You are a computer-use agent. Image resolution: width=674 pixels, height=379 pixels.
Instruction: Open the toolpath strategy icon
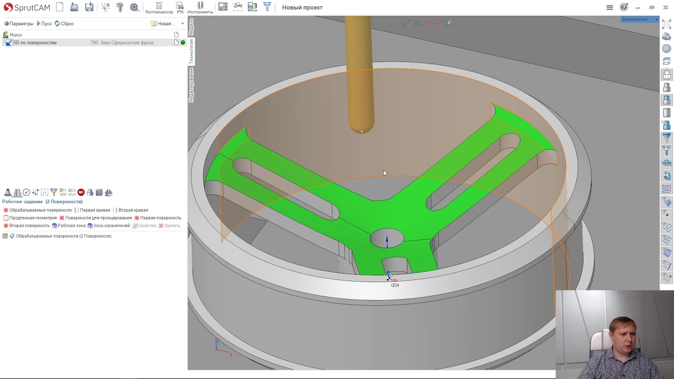(44, 193)
